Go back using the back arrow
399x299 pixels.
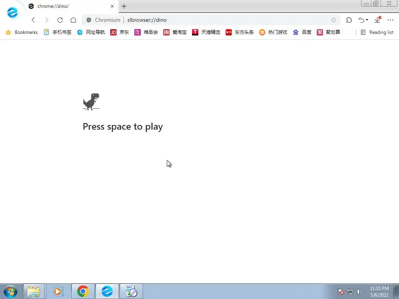point(33,20)
